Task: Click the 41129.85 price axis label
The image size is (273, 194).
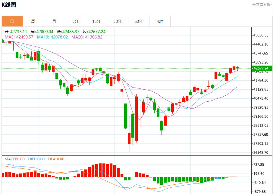Action: (x=261, y=89)
